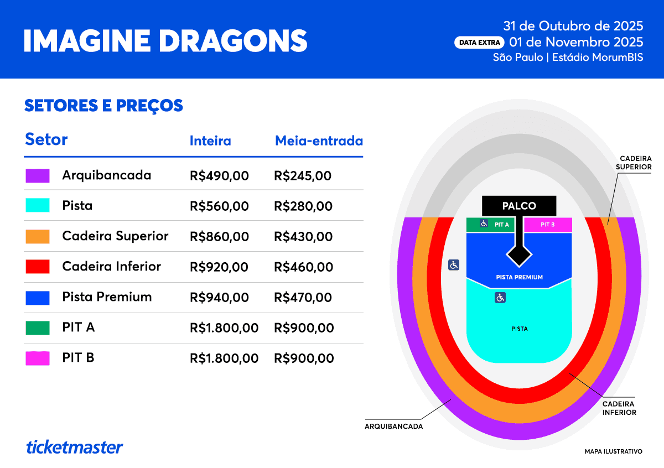Click the orange Cadeira Superior swatch
The height and width of the screenshot is (468, 664).
click(x=38, y=237)
